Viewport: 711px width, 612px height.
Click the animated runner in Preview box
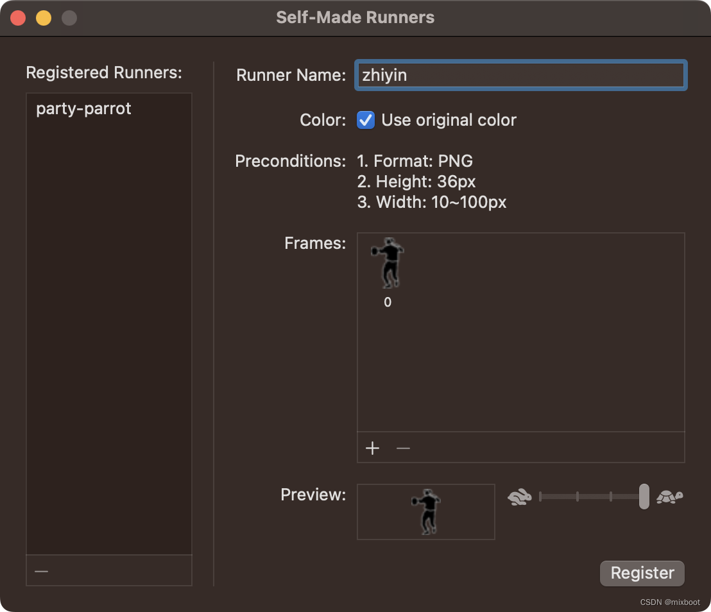point(426,512)
